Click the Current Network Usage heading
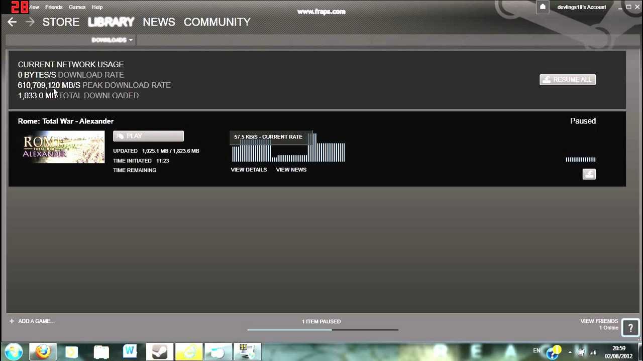Viewport: 643px width, 361px height. click(x=71, y=64)
